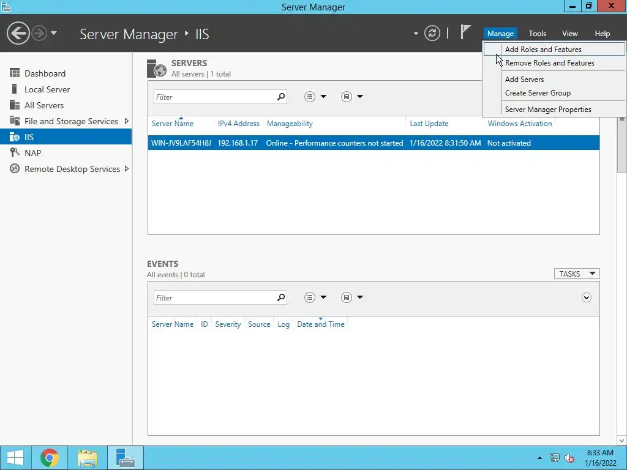This screenshot has height=470, width=627.
Task: Select Create Server Group entry
Action: 554,93
